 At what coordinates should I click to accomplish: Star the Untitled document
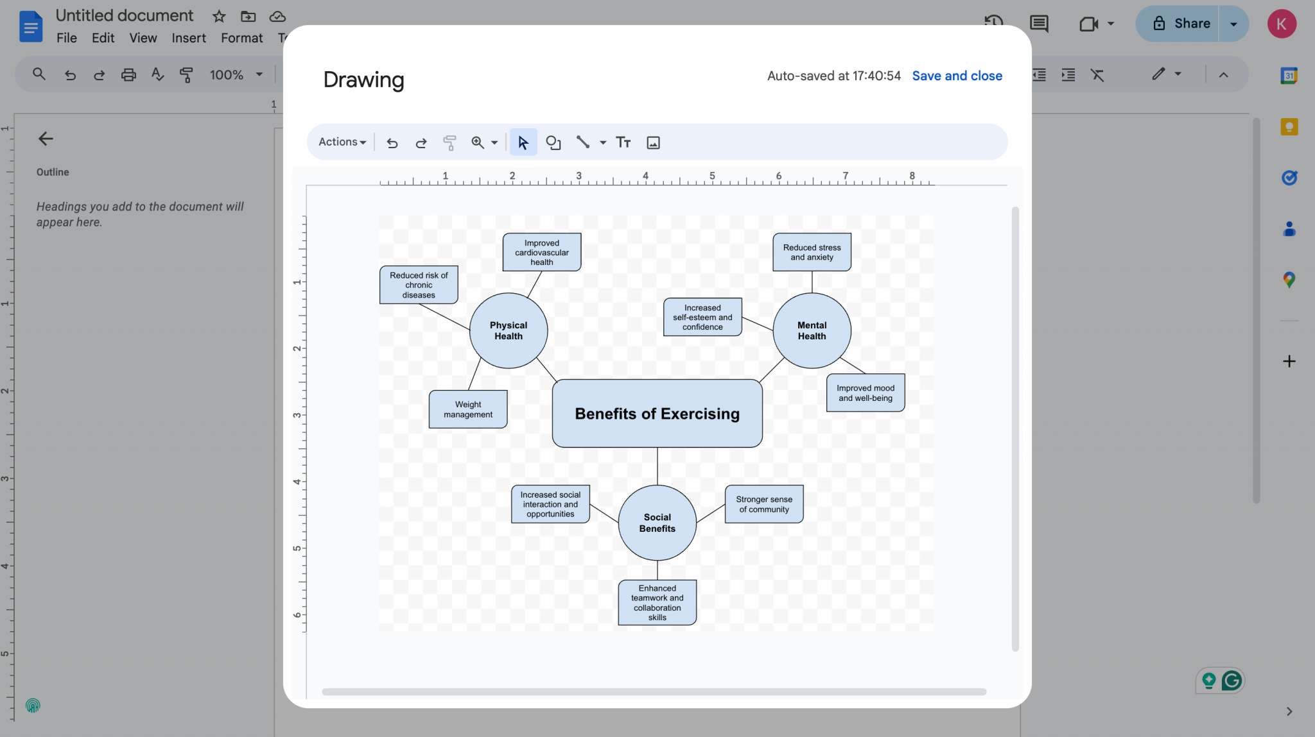(218, 16)
